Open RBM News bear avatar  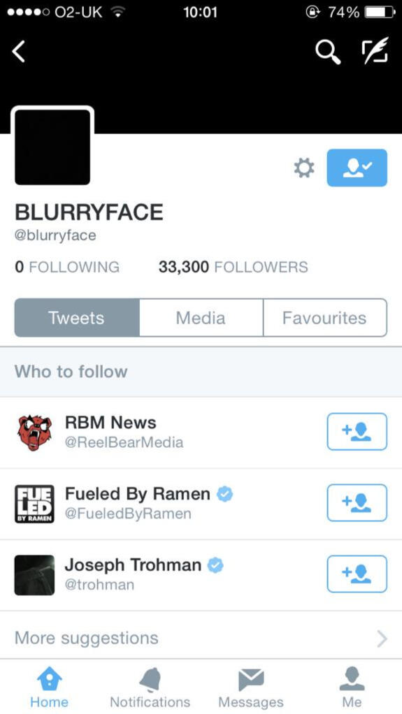[35, 432]
